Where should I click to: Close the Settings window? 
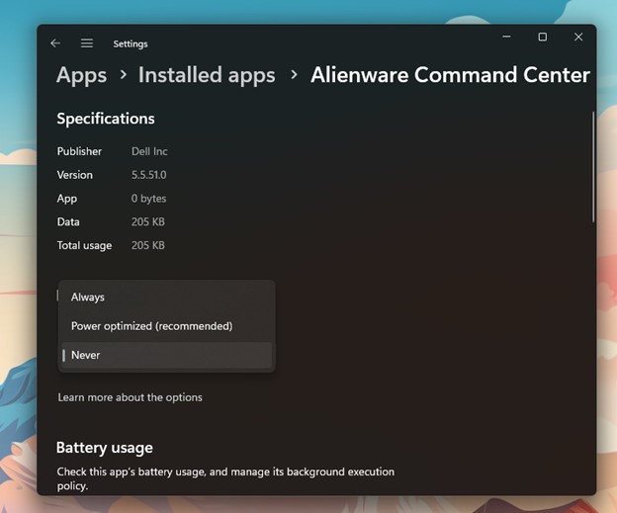(578, 38)
